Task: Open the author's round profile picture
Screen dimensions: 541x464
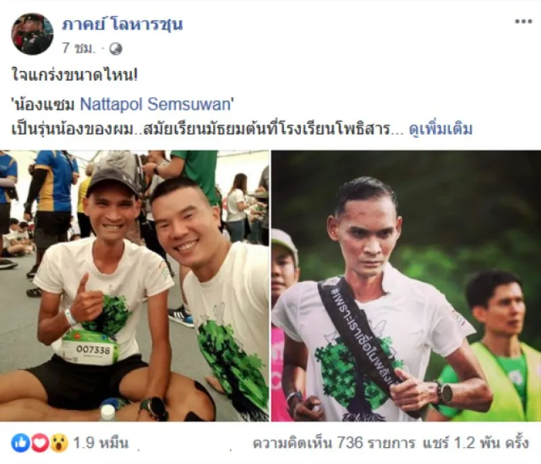Action: 32,34
